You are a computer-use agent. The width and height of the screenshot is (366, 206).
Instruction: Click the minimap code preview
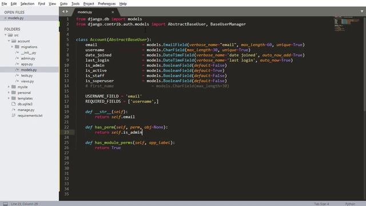click(347, 23)
